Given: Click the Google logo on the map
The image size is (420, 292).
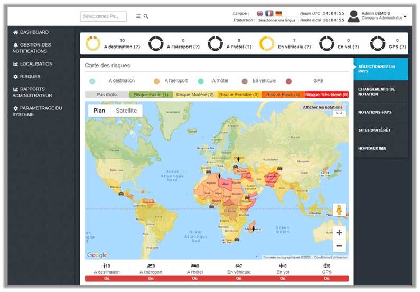Looking at the screenshot, I should point(97,255).
